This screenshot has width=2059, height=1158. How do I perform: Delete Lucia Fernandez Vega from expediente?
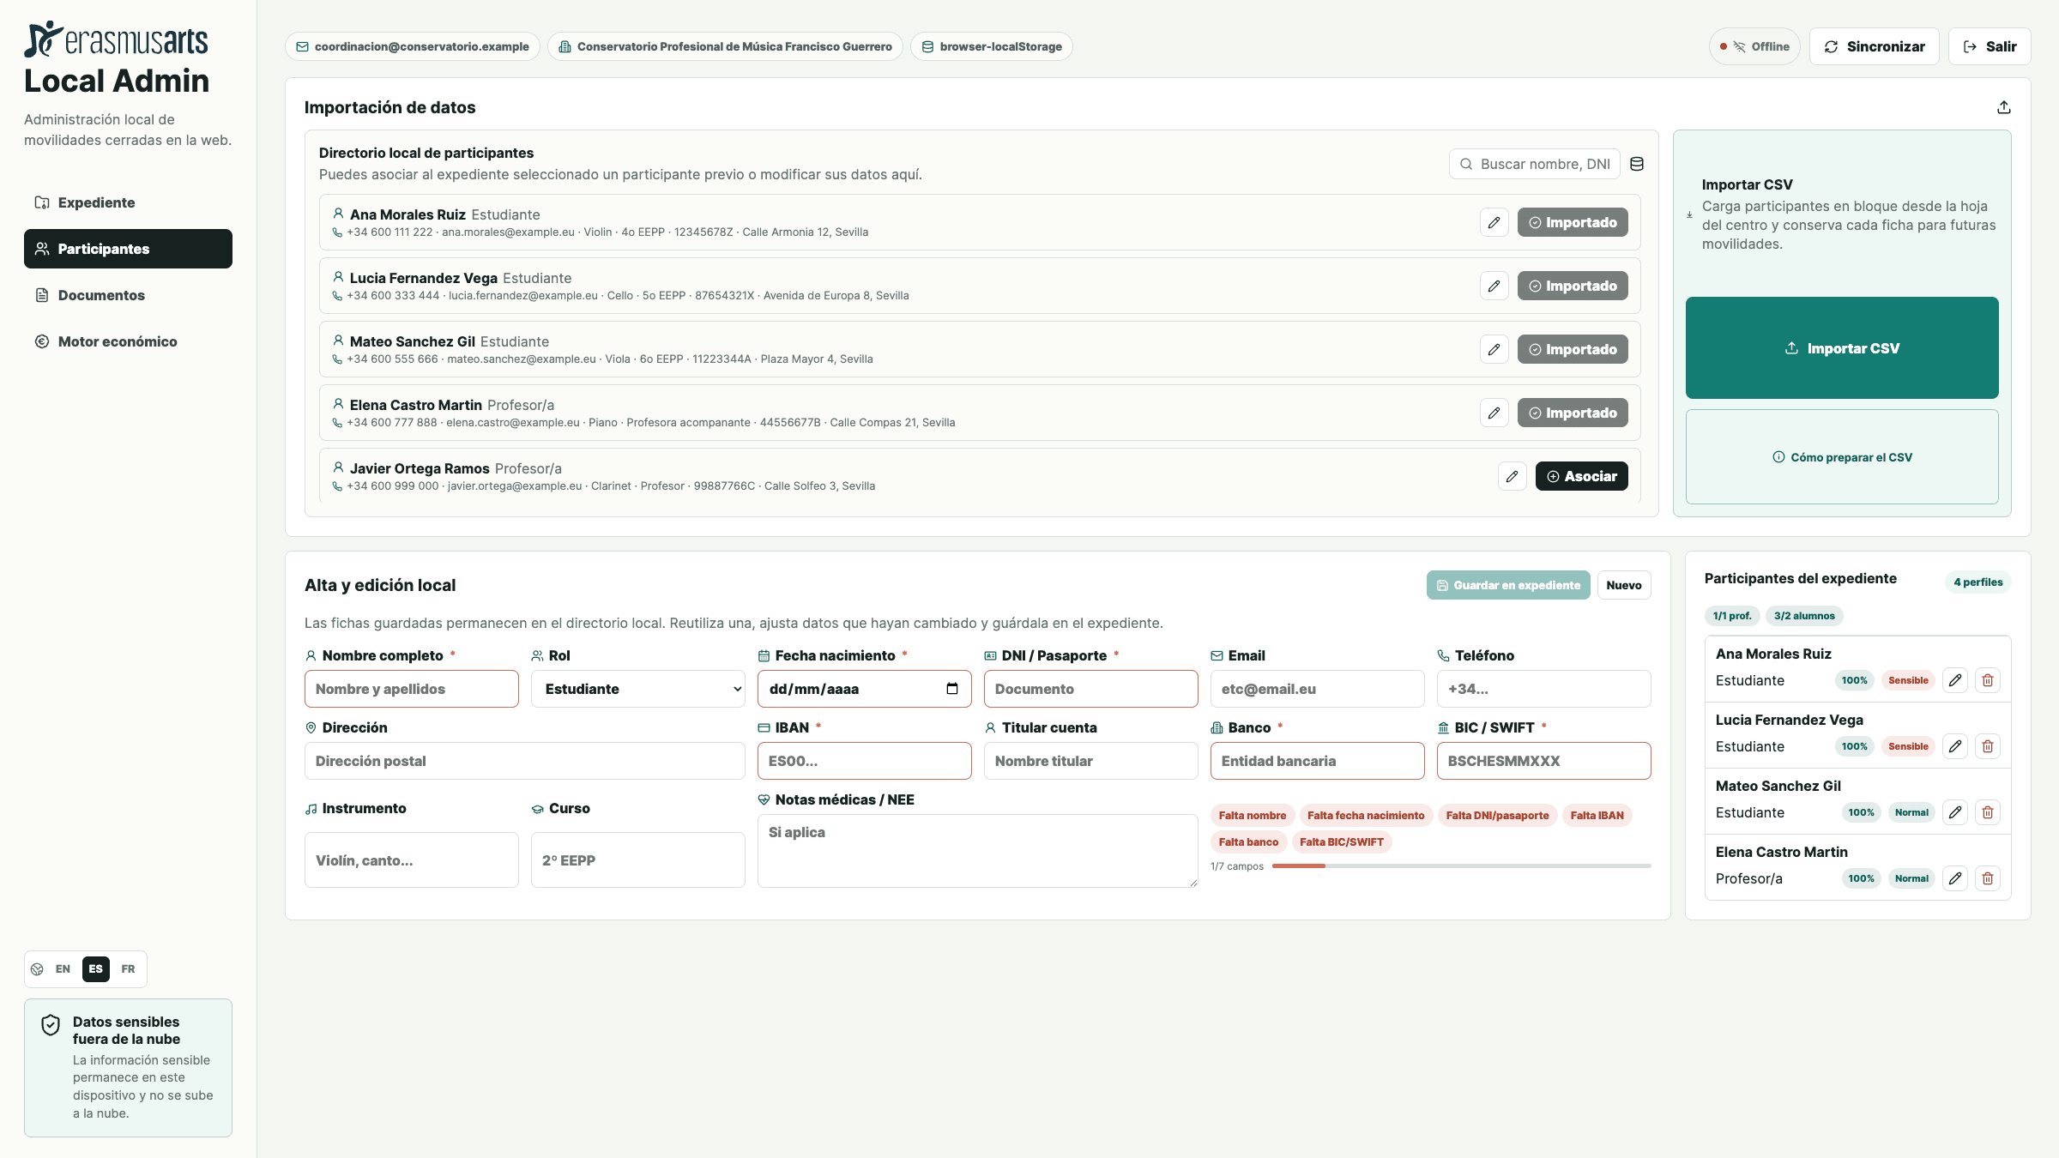coord(1987,746)
